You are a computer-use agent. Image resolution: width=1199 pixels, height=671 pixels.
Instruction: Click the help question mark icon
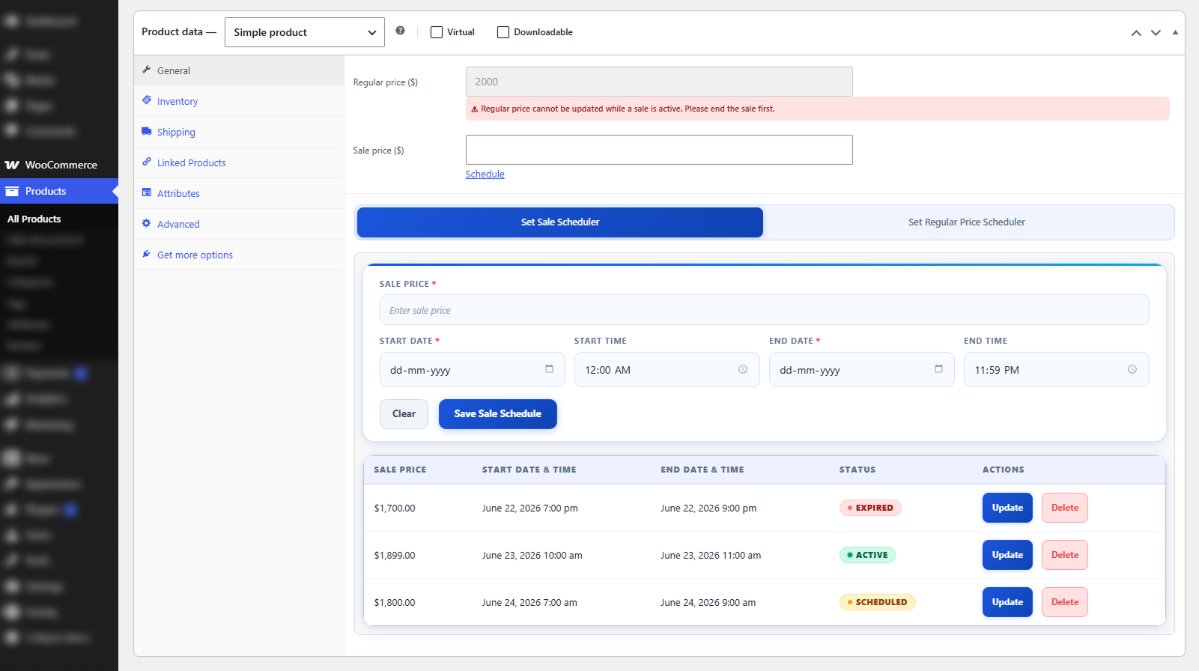pos(400,31)
